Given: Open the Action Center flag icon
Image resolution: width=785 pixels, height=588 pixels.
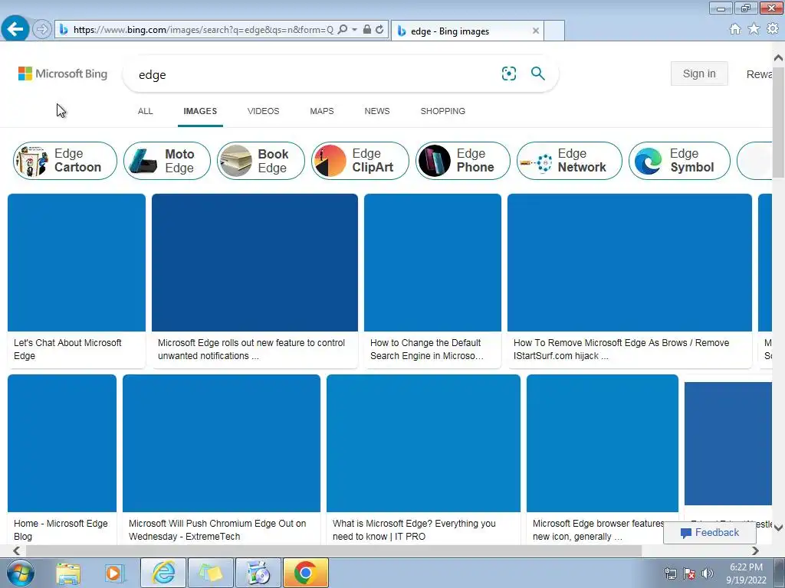Looking at the screenshot, I should point(689,573).
